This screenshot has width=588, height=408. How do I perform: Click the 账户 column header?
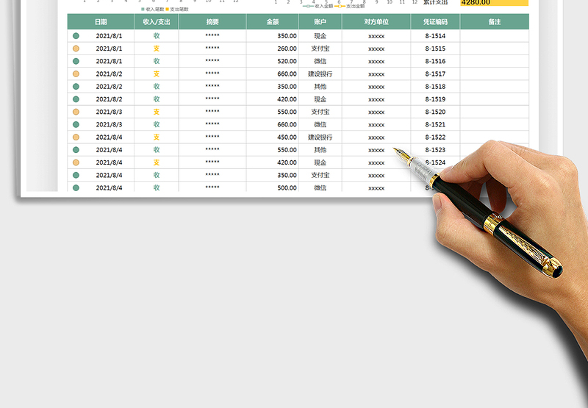pos(320,22)
